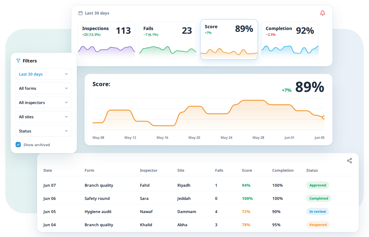The height and width of the screenshot is (237, 369).
Task: Click the calendar icon beside Last 30 days
Action: coord(81,13)
